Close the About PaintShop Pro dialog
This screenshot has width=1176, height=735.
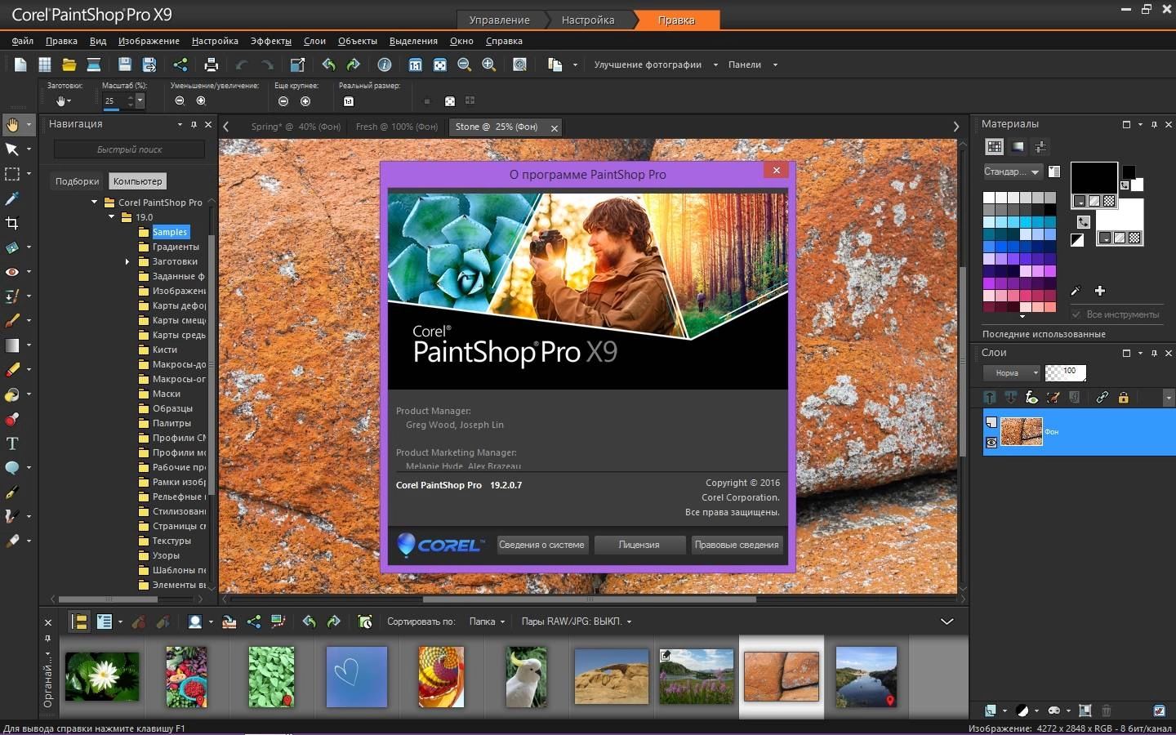[777, 170]
